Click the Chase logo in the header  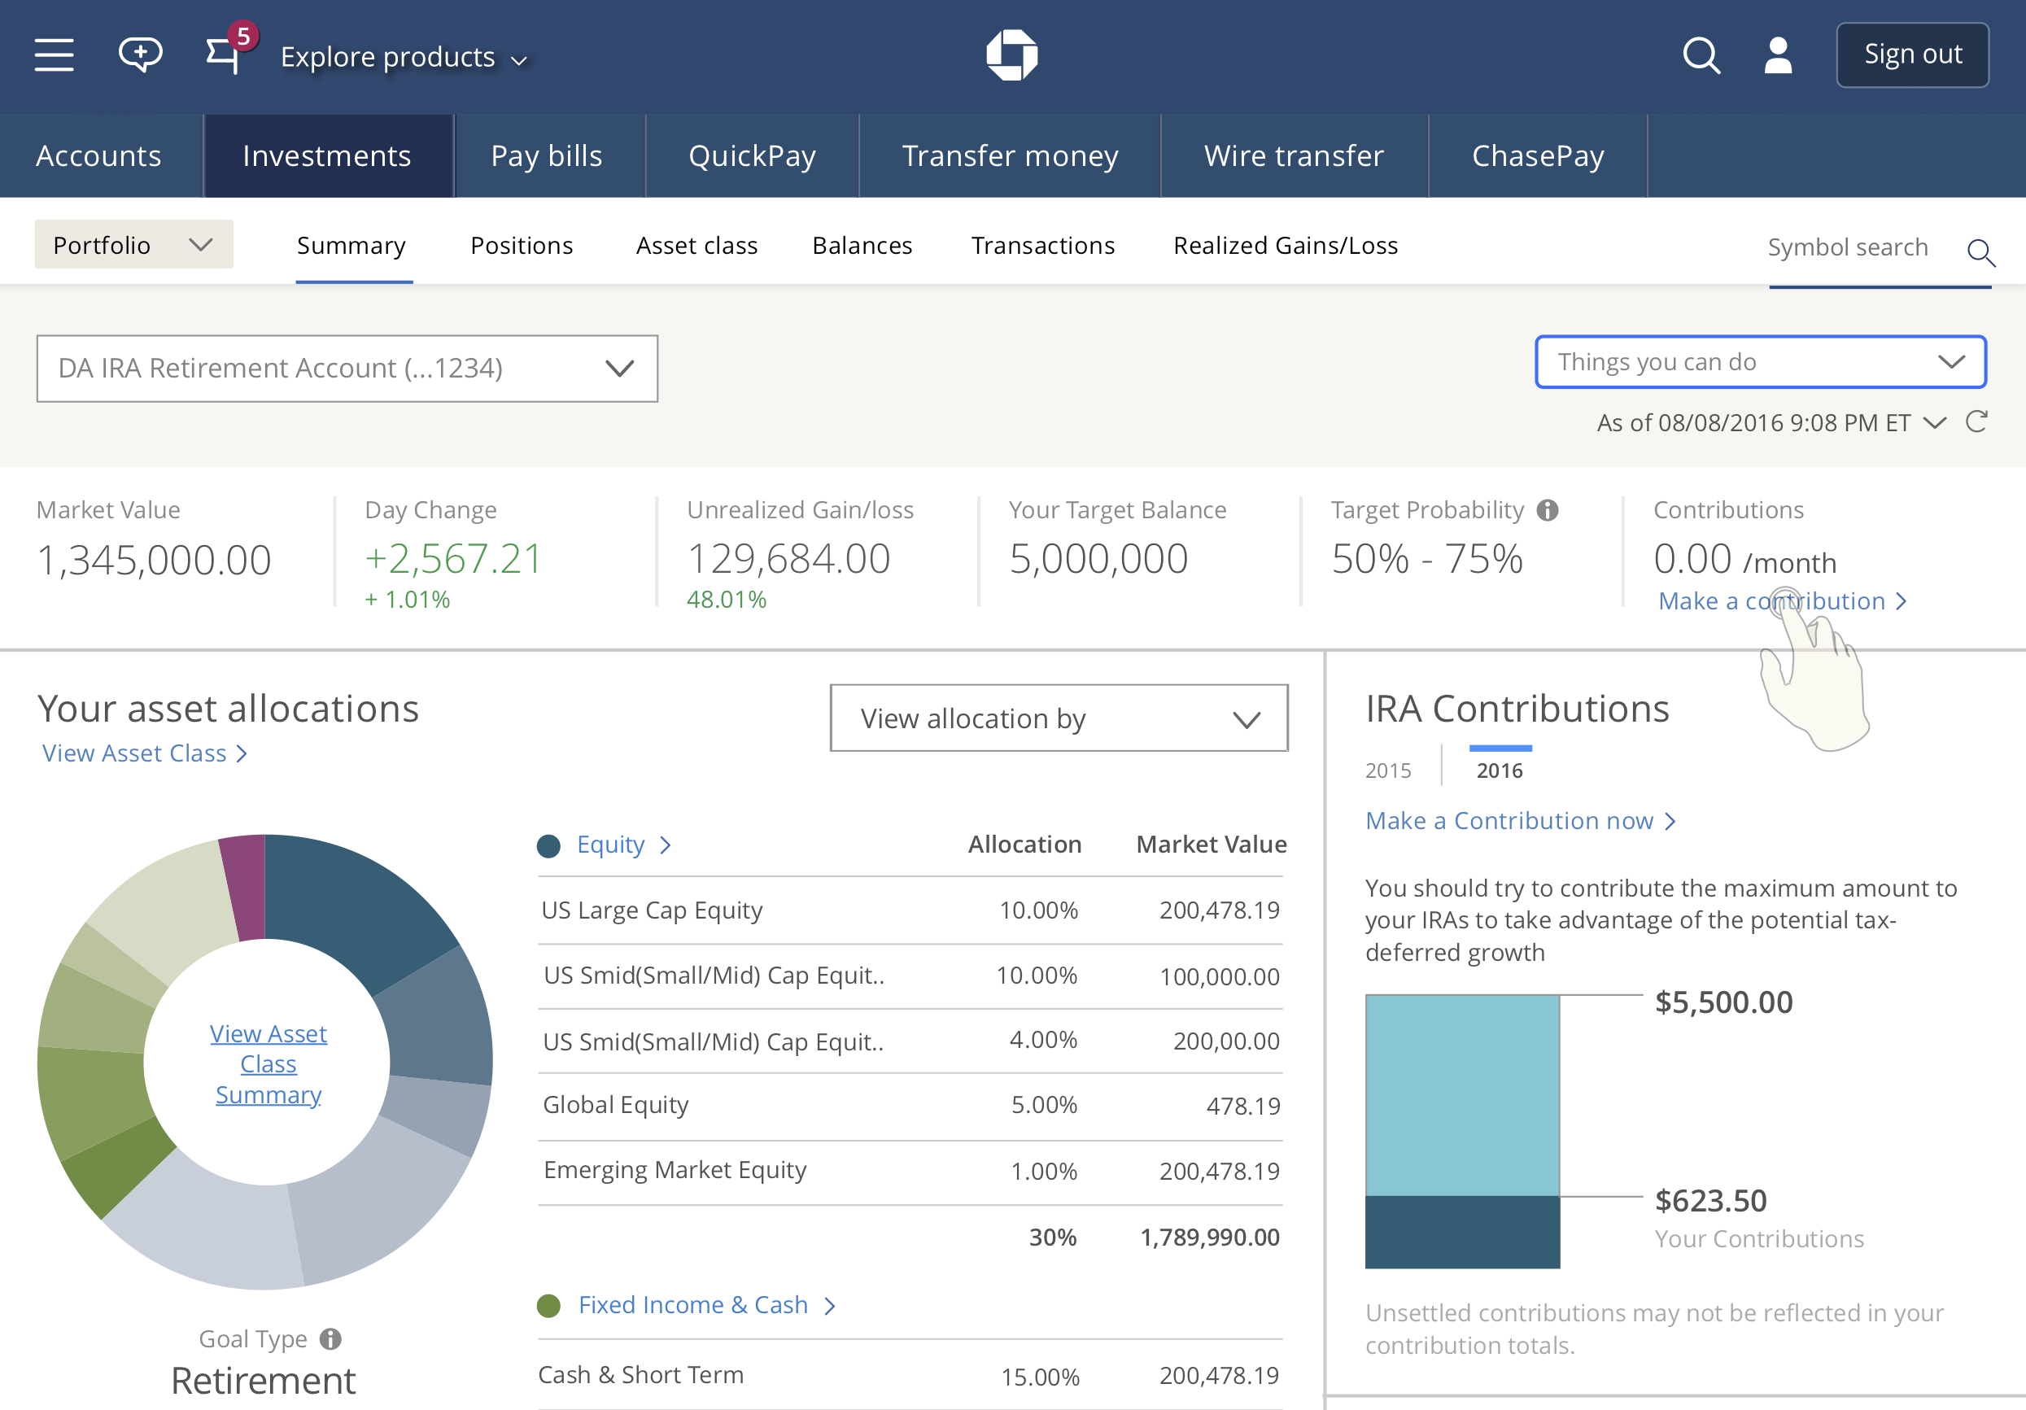[x=1012, y=55]
